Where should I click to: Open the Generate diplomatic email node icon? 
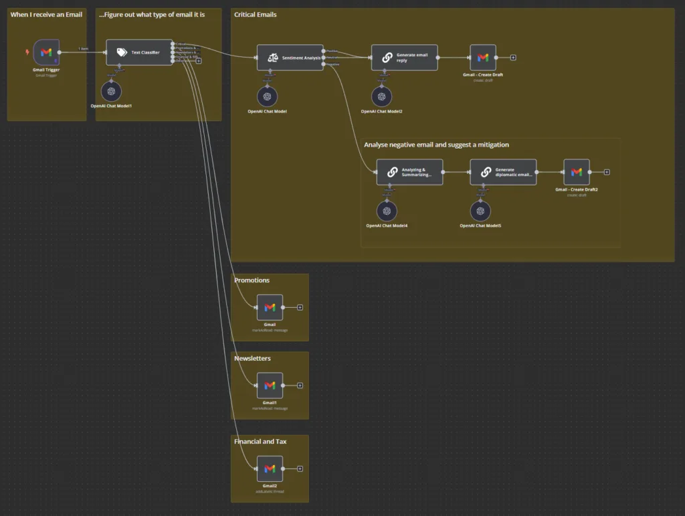(x=486, y=172)
